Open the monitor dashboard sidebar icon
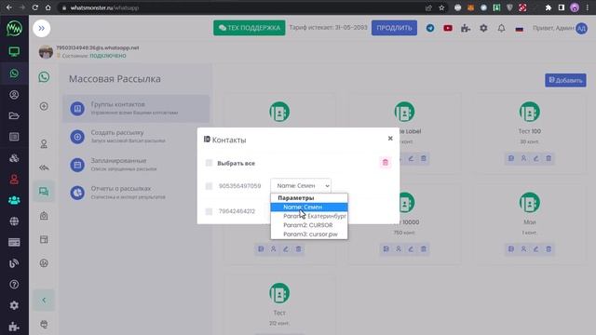The image size is (596, 335). click(14, 52)
